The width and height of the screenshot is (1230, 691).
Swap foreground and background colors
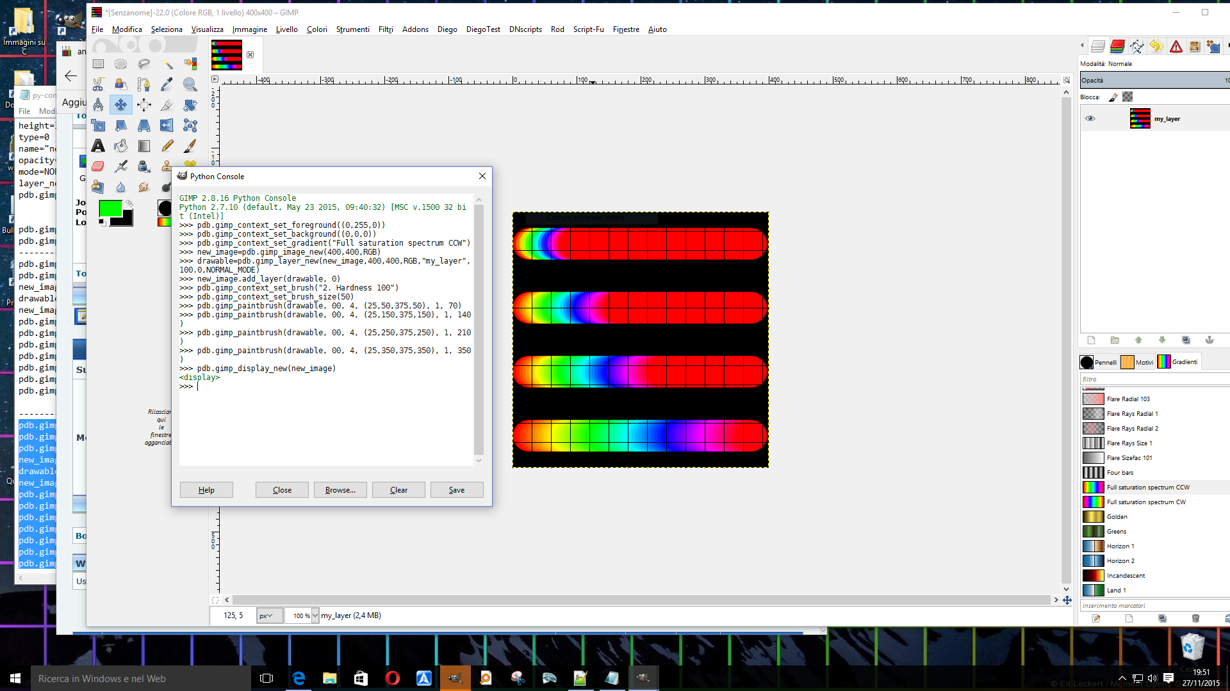pos(129,203)
